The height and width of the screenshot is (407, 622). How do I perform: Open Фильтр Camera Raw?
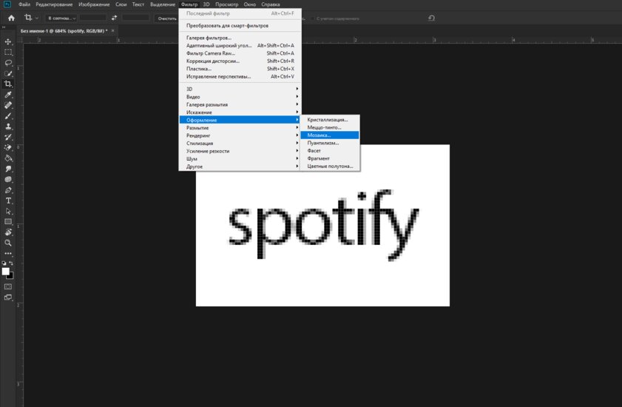pyautogui.click(x=240, y=53)
